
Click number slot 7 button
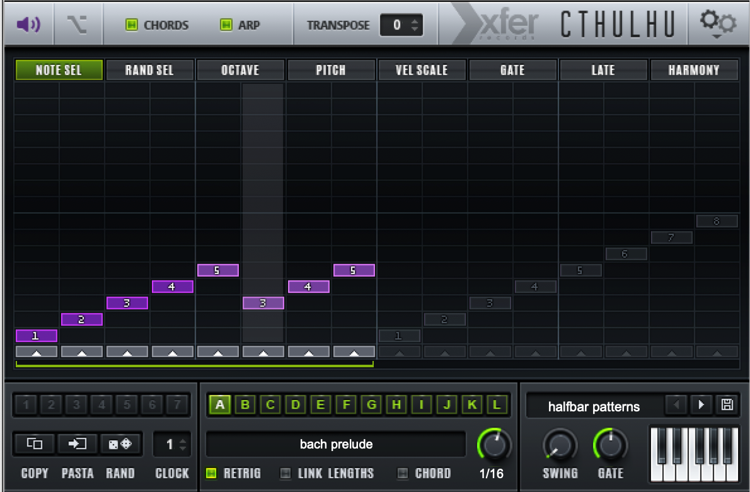coord(177,405)
